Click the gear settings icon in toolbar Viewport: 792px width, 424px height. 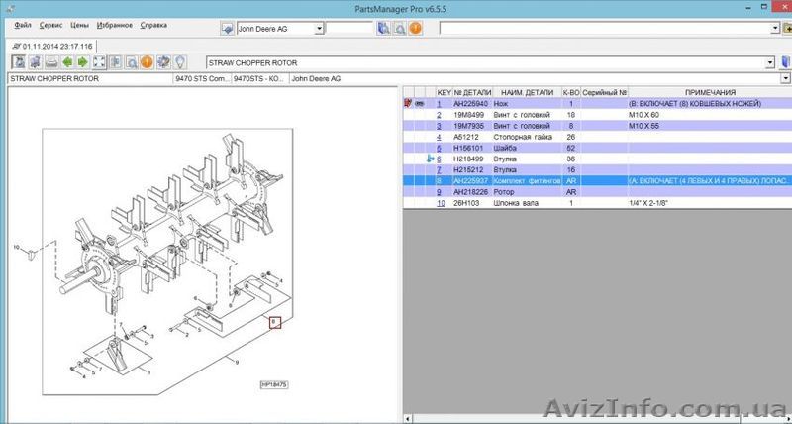click(x=163, y=62)
